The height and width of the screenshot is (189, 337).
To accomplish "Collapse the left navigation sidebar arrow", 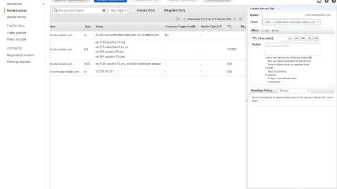I will (44, 4).
